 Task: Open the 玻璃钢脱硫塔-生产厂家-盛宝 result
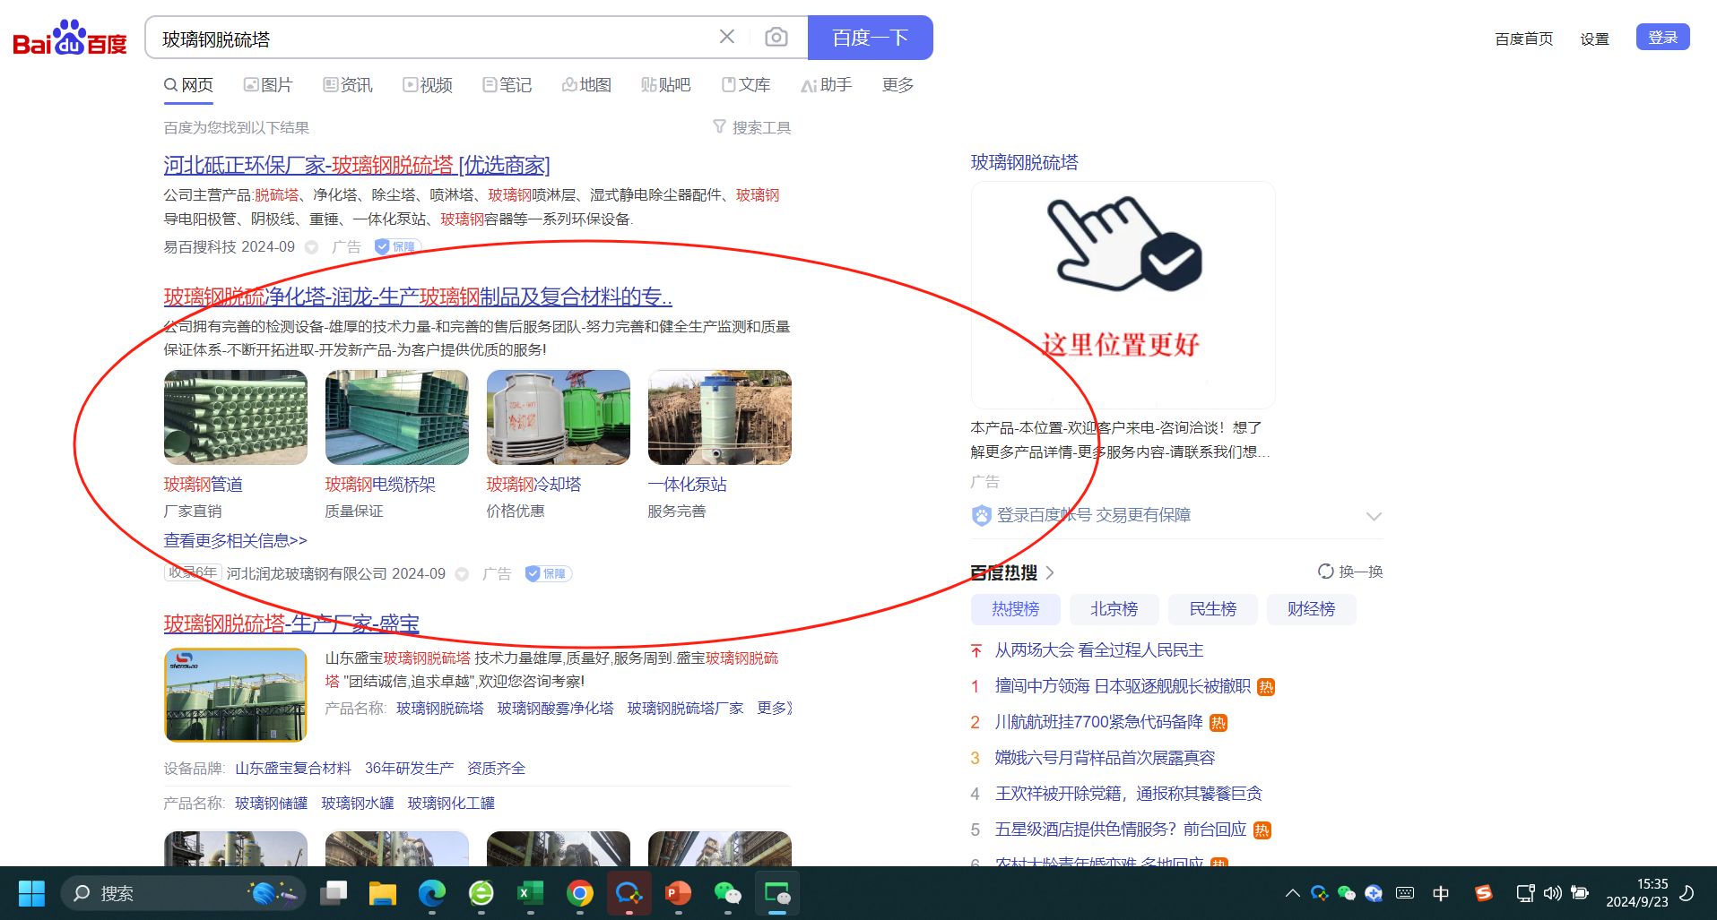coord(291,623)
